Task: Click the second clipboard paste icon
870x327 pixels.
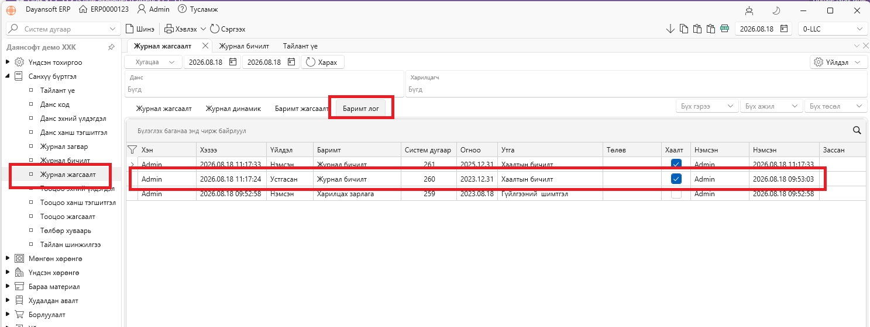Action: (710, 29)
